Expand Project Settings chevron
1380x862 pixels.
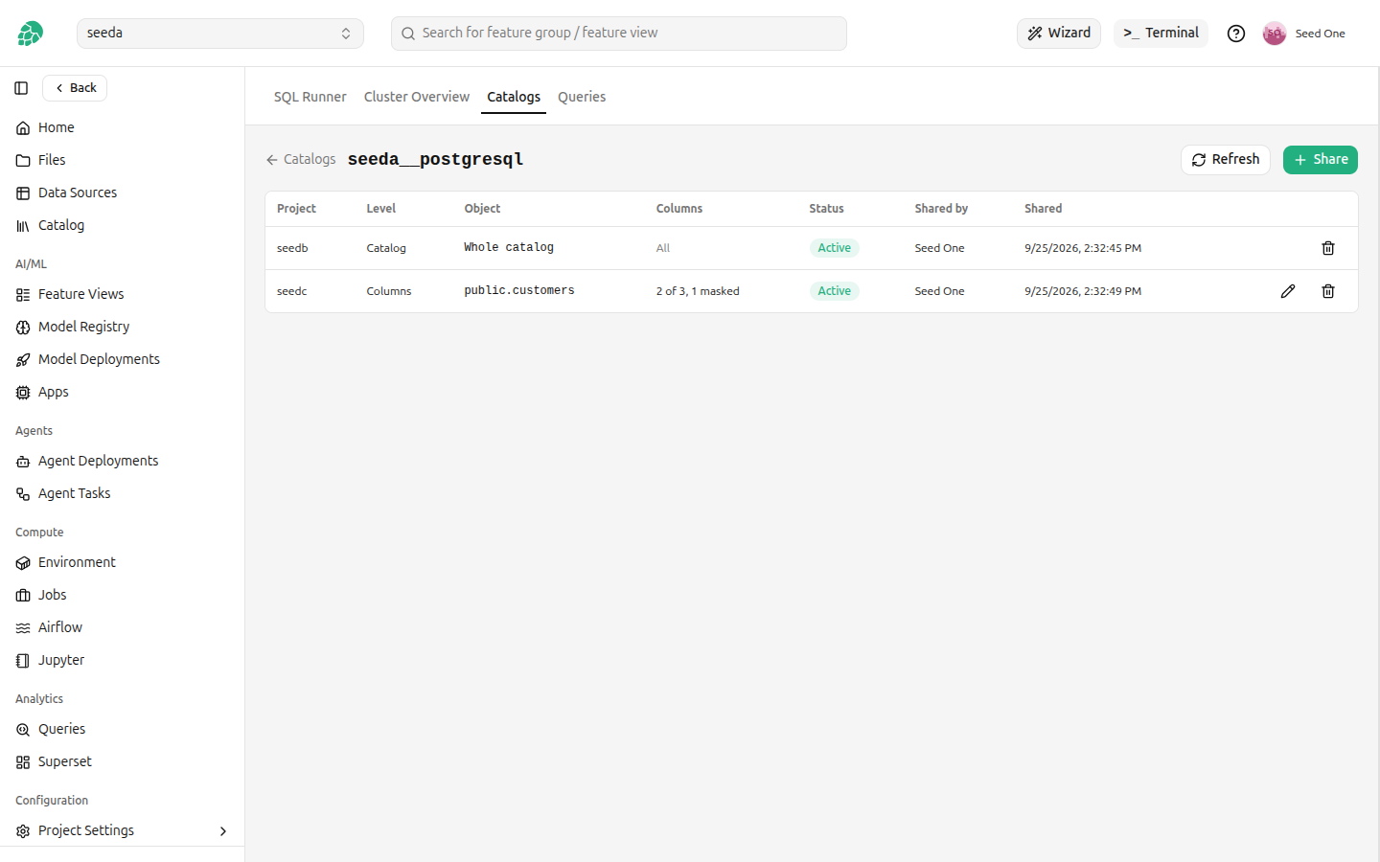pyautogui.click(x=223, y=831)
